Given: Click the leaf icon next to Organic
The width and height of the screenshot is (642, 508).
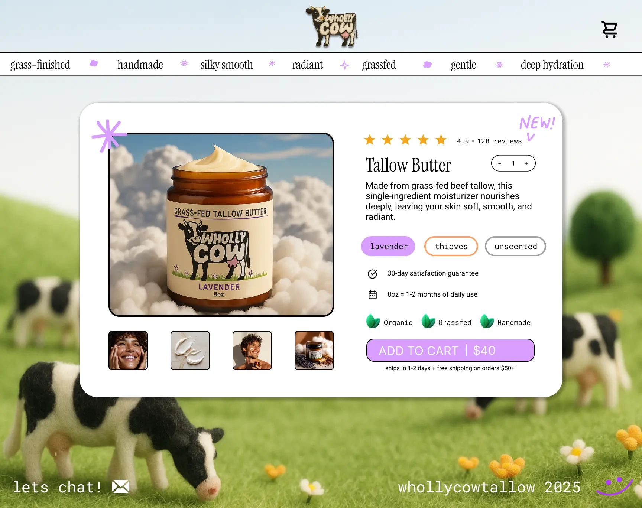Looking at the screenshot, I should [x=373, y=322].
